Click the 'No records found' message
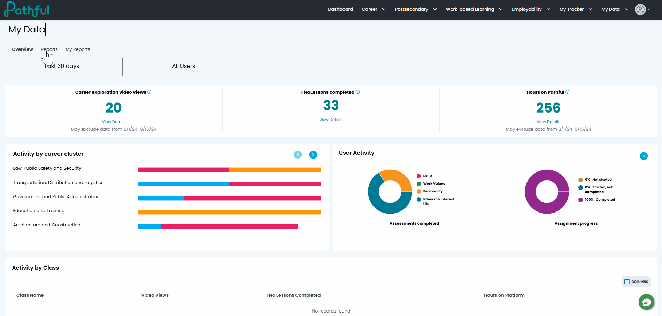 pyautogui.click(x=331, y=311)
